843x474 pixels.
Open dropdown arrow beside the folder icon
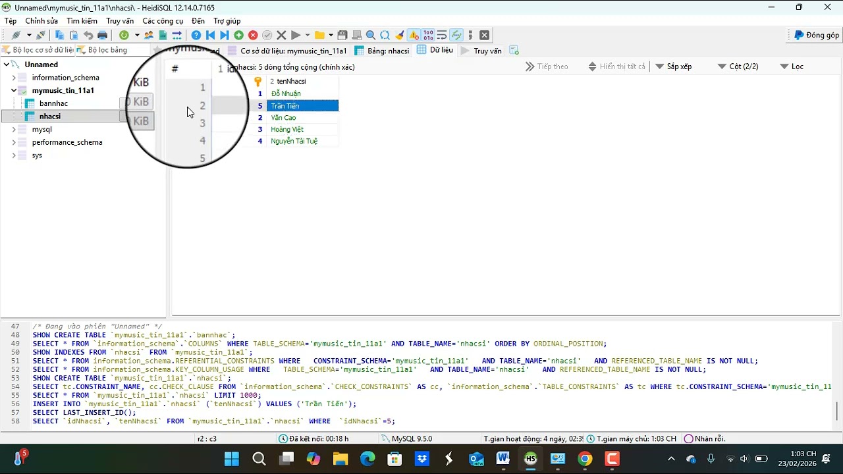(x=331, y=35)
